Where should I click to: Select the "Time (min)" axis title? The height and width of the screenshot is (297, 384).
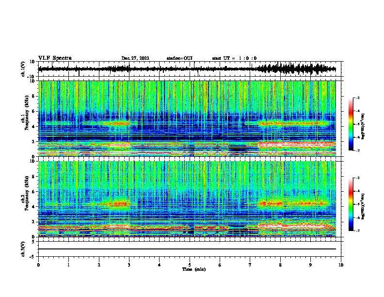click(x=194, y=269)
